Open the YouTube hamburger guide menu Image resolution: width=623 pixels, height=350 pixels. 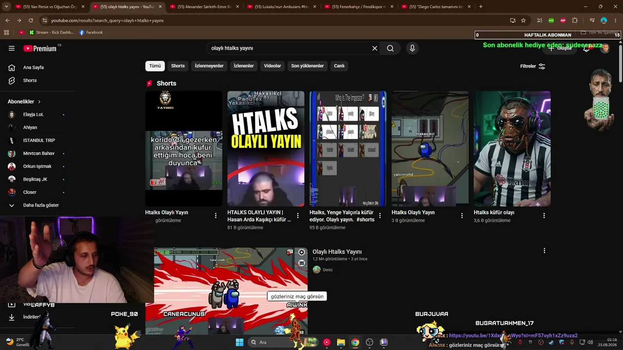12,49
